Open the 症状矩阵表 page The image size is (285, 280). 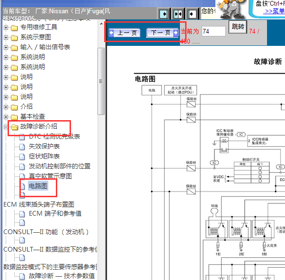pos(44,157)
